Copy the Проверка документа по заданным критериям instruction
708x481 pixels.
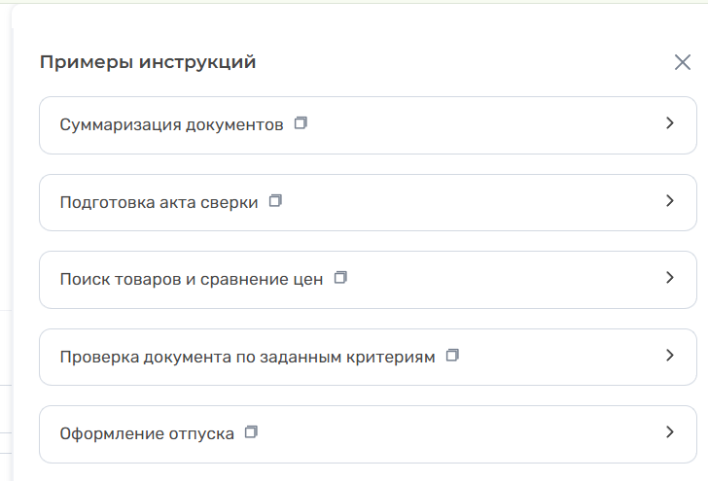click(x=452, y=355)
